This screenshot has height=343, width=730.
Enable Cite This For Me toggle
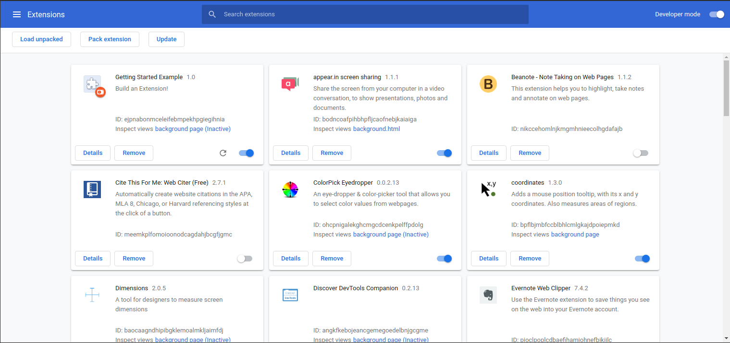pos(245,259)
